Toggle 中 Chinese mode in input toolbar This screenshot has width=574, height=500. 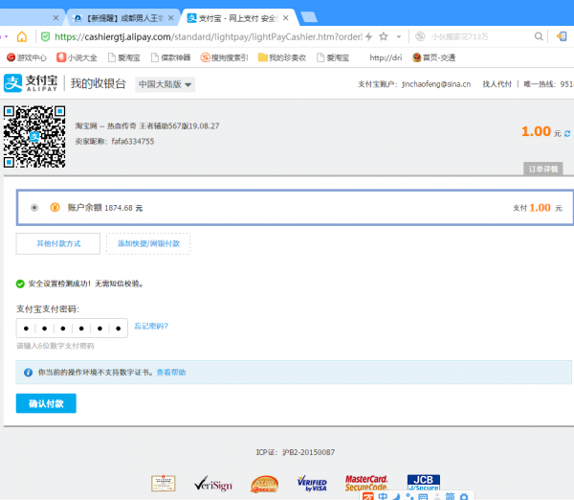[383, 496]
